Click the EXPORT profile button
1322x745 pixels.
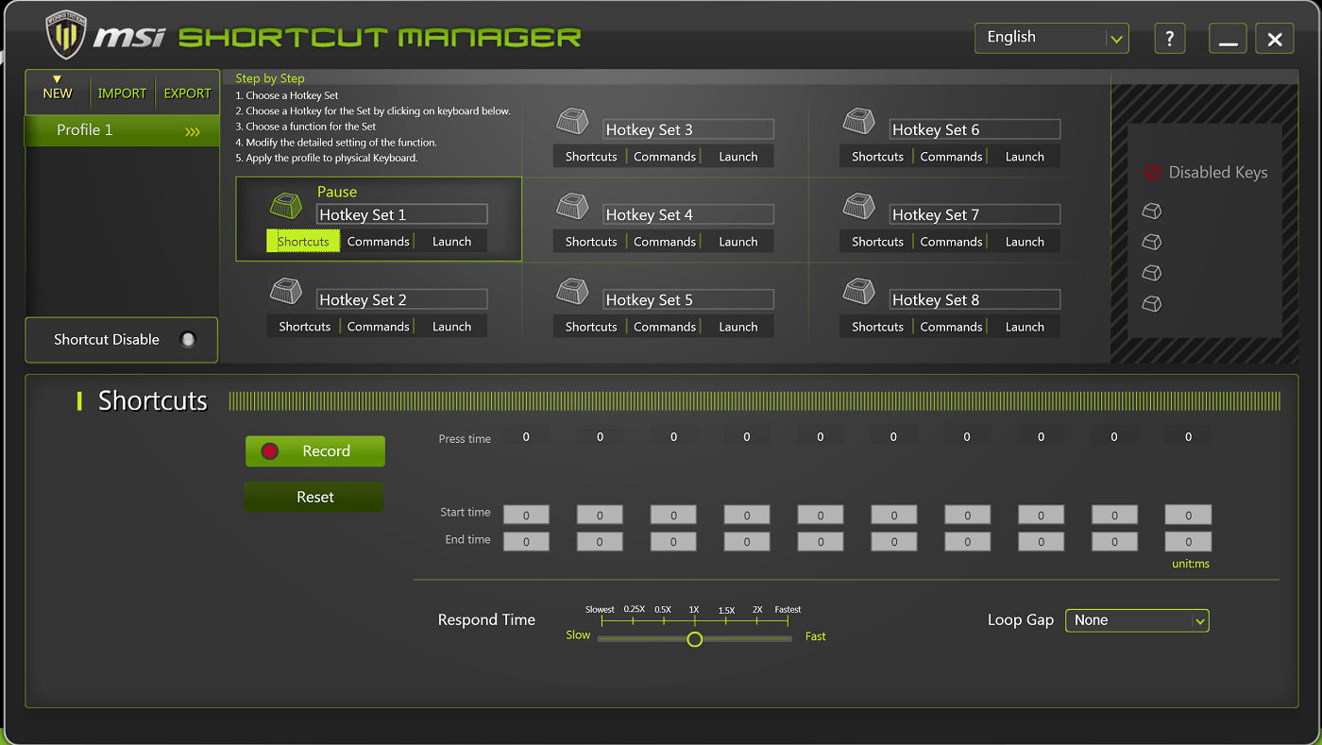coord(187,93)
